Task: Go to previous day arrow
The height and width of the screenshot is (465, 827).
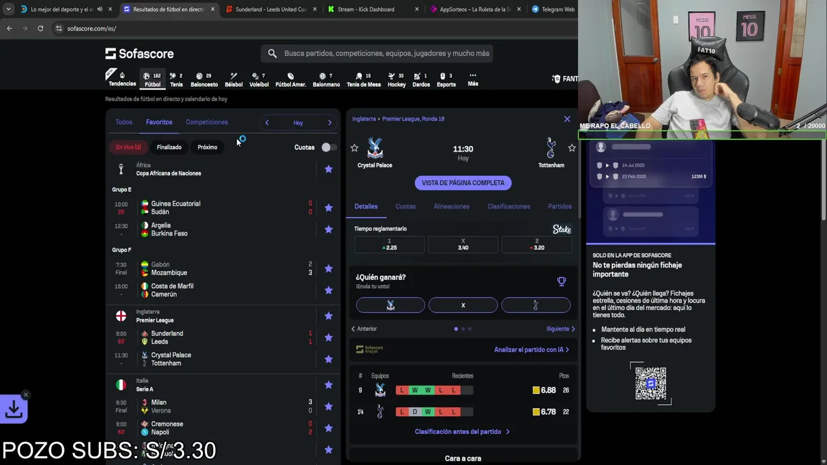Action: coord(267,123)
